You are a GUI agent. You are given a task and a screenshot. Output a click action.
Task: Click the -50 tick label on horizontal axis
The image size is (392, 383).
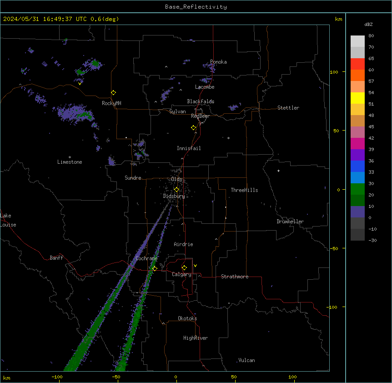(116, 377)
